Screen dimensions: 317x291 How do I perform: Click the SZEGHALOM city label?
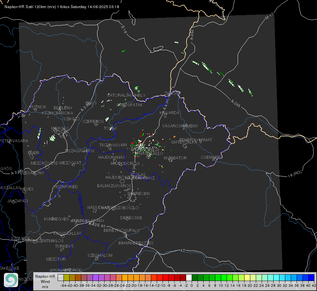click(100, 255)
